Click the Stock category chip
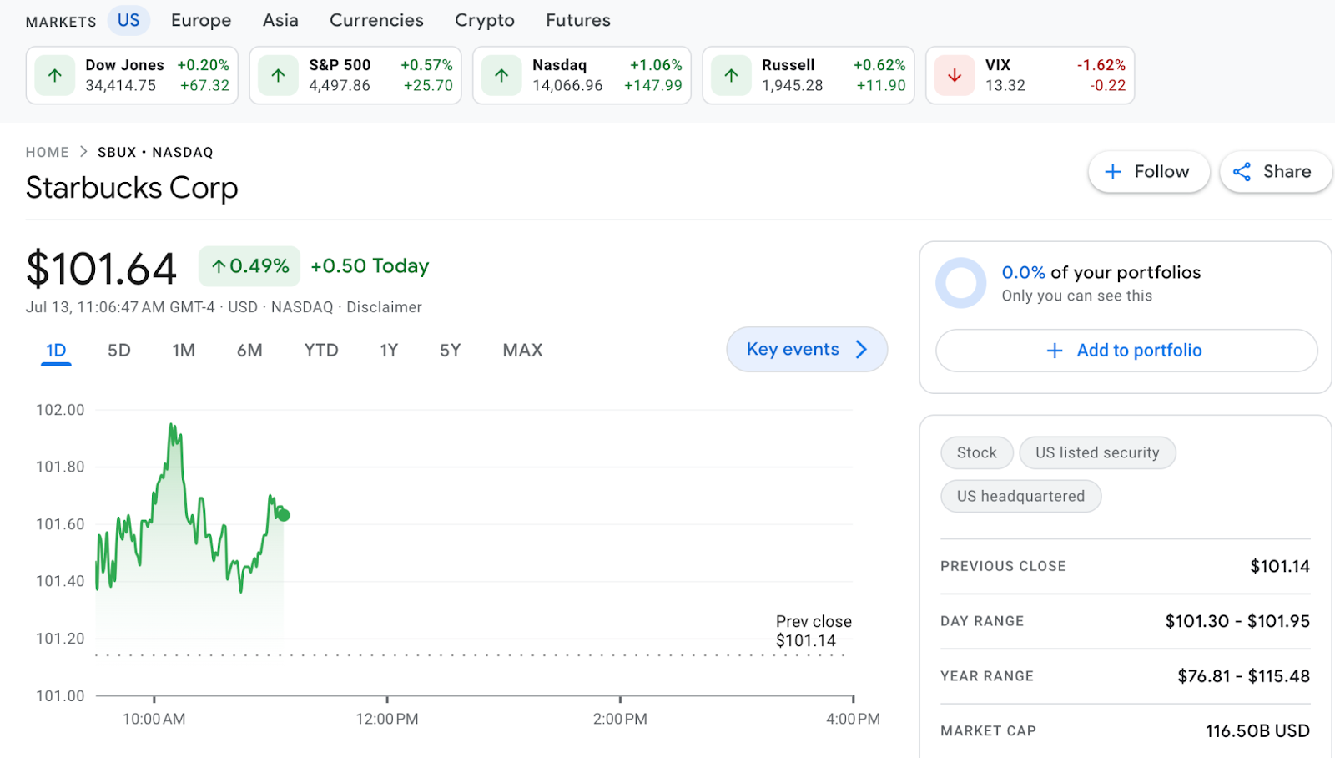 point(977,452)
